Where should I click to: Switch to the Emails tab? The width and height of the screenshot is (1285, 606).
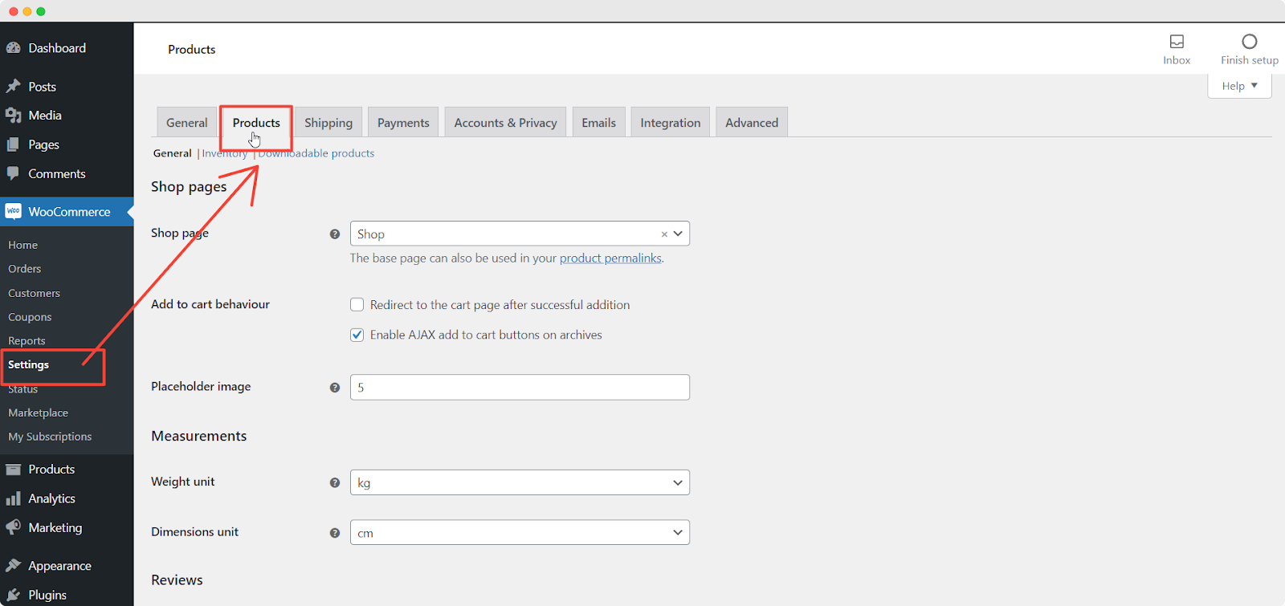pyautogui.click(x=598, y=123)
